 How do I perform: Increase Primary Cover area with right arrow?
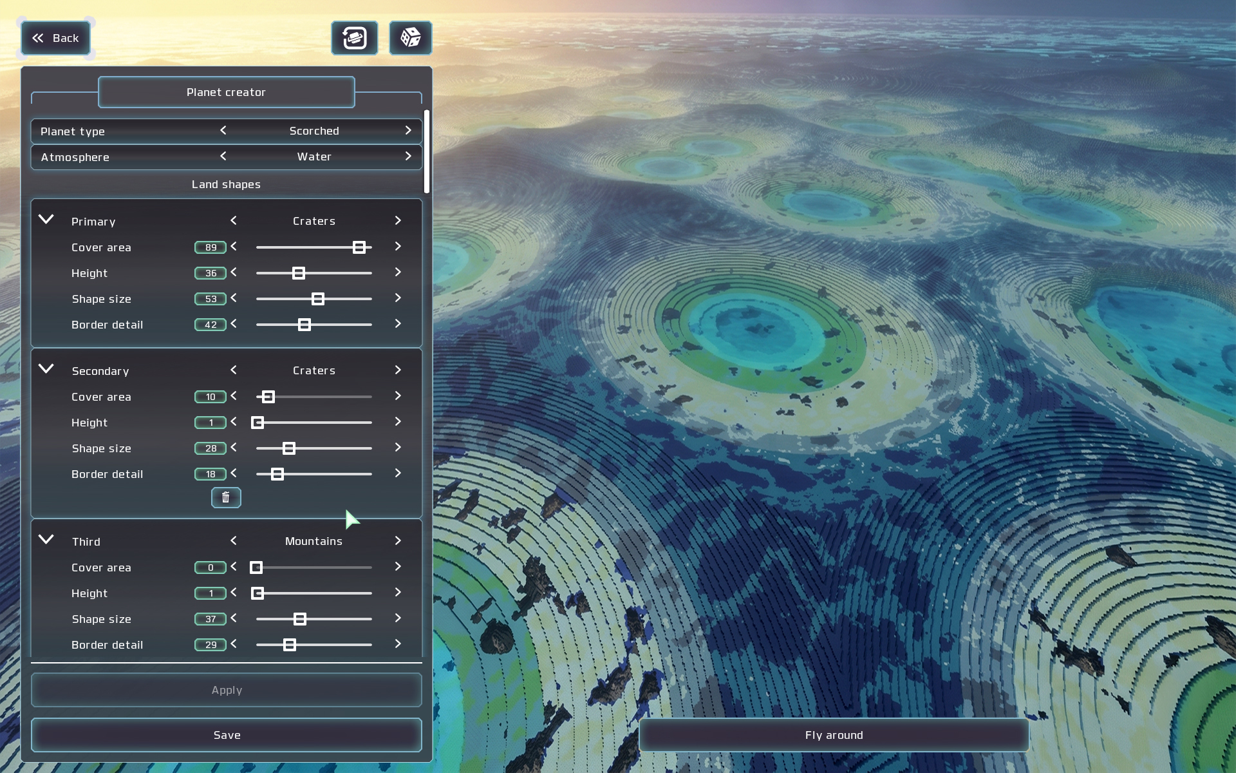[x=398, y=247]
